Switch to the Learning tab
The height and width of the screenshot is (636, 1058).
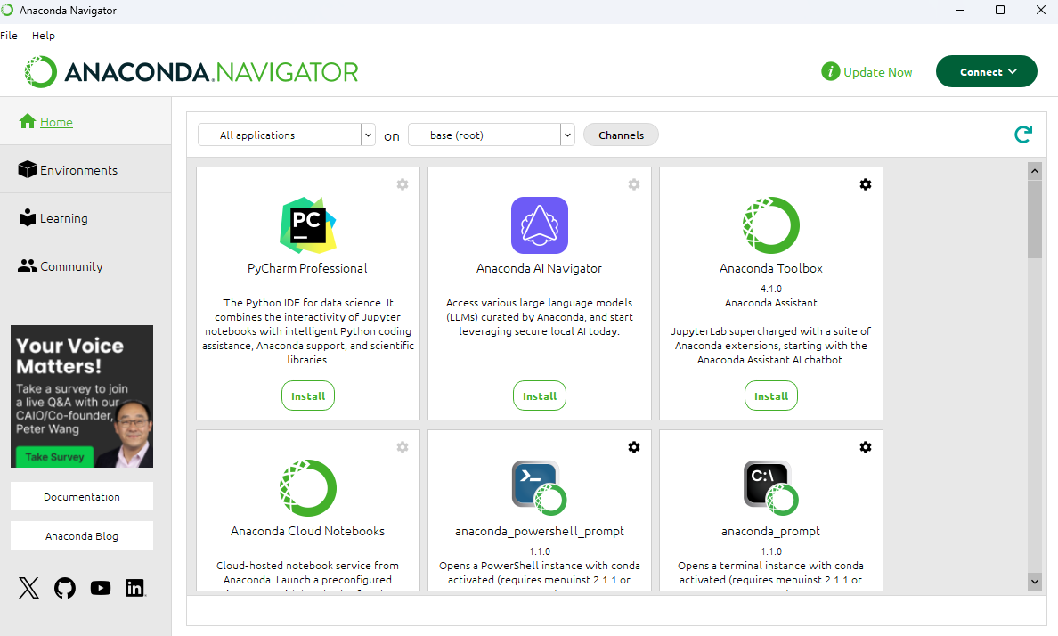85,217
